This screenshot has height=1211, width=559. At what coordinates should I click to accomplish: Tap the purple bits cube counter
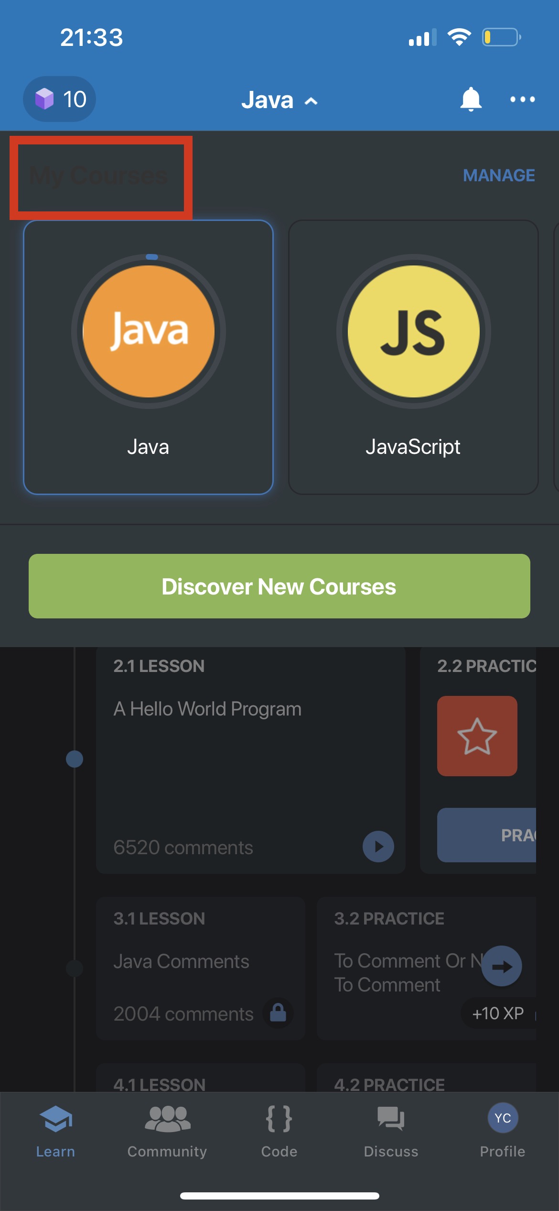60,99
